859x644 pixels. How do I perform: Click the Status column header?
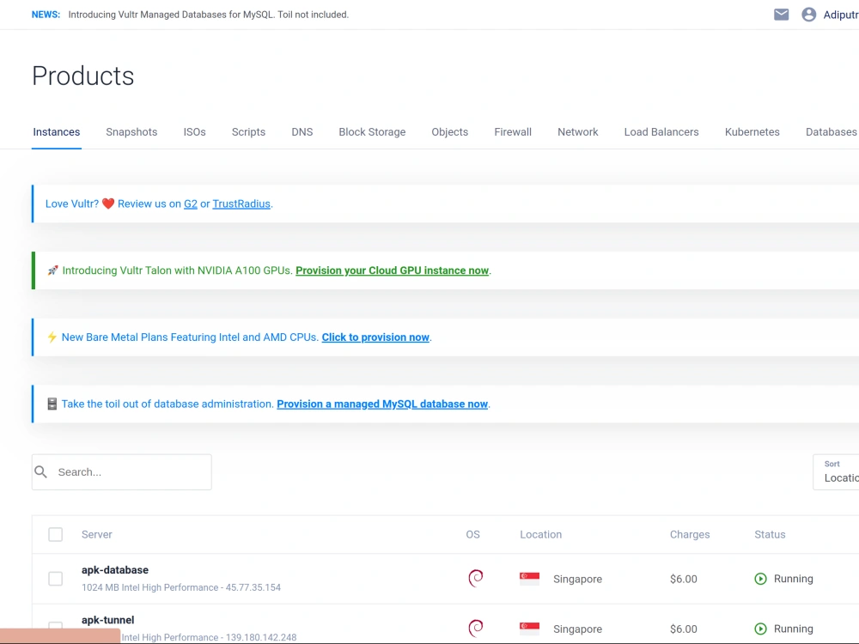click(x=770, y=534)
